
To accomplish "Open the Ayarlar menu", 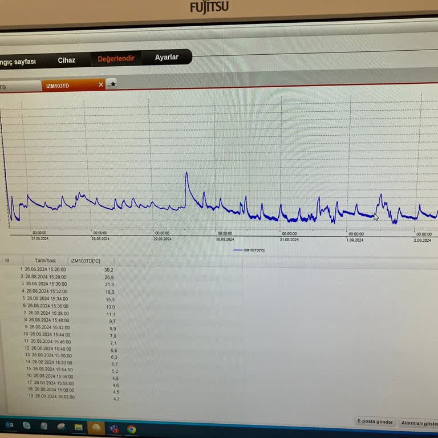I will (x=167, y=57).
